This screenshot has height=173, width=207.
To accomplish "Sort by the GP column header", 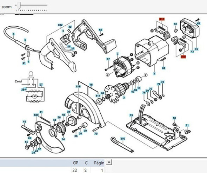I will (75, 163).
